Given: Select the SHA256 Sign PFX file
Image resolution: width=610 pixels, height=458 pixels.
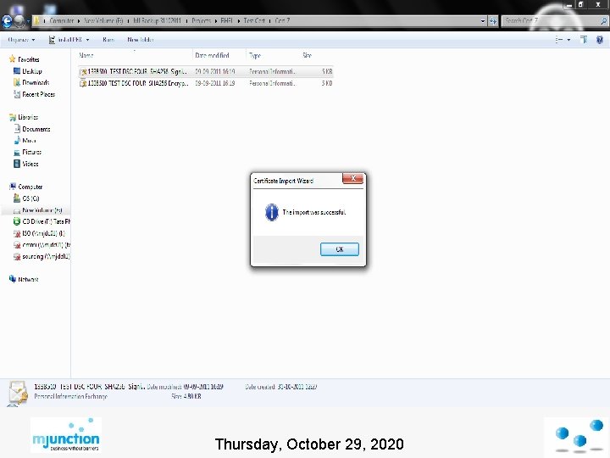Looking at the screenshot, I should click(205, 71).
